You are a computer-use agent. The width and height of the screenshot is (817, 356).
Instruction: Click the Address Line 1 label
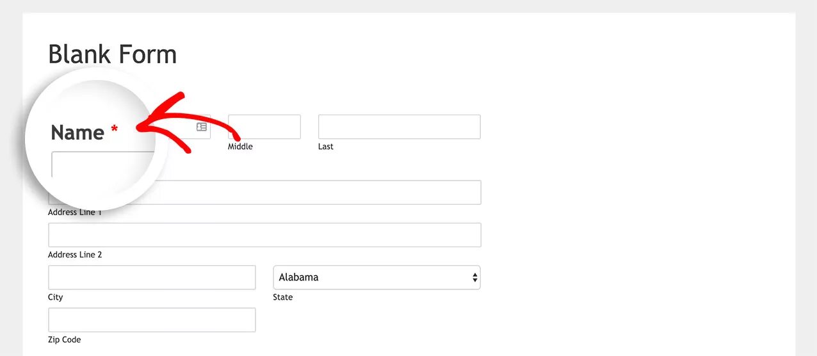pos(74,213)
